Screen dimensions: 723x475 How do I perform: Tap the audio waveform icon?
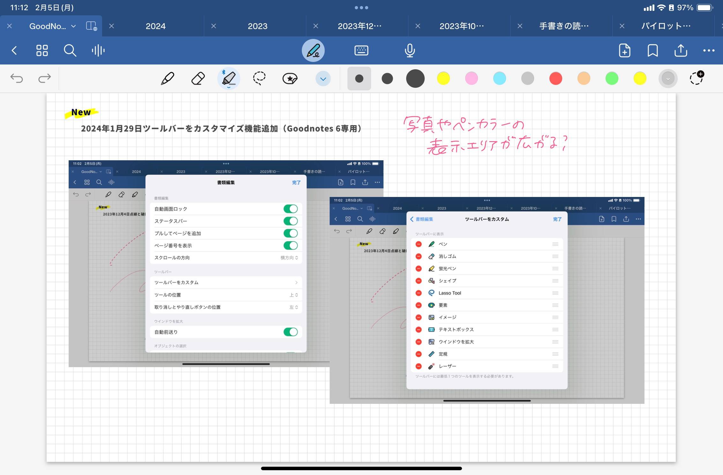tap(98, 50)
